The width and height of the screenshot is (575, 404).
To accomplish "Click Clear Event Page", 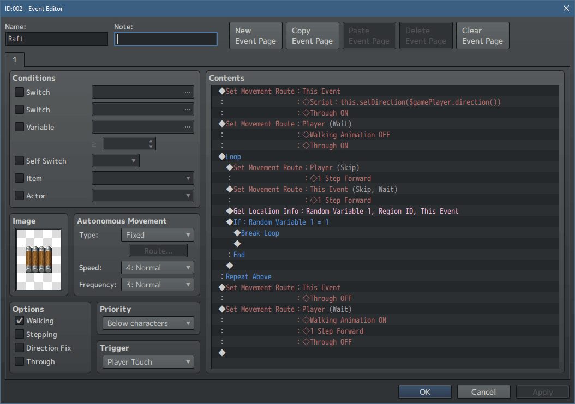I will [483, 35].
